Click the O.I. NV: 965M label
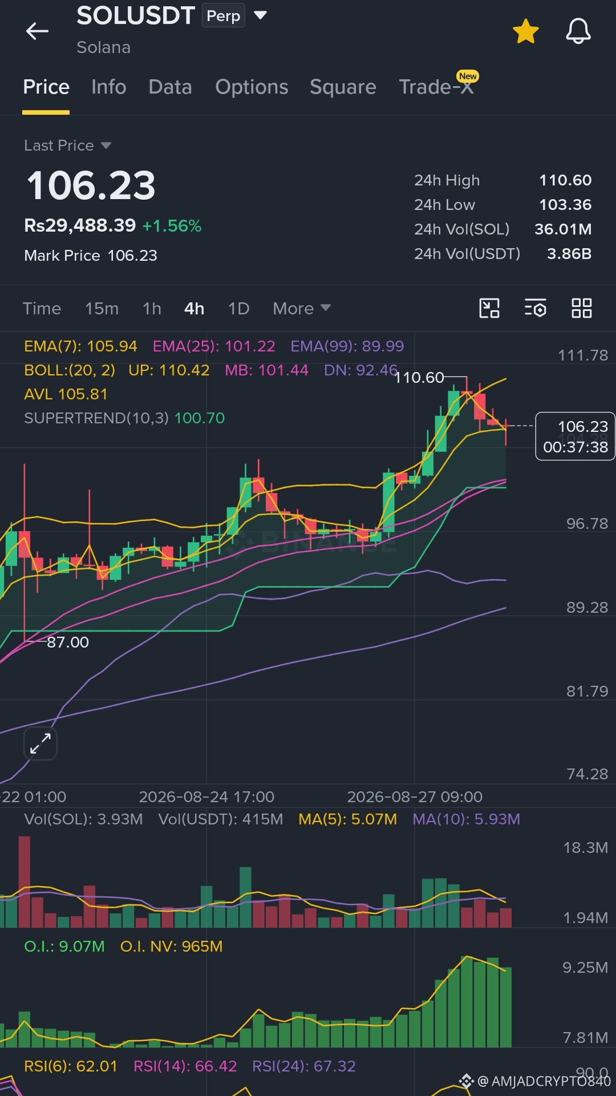This screenshot has width=616, height=1096. 171,947
